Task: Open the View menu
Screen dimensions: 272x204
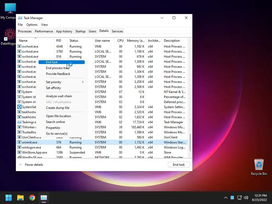Action: 44,25
